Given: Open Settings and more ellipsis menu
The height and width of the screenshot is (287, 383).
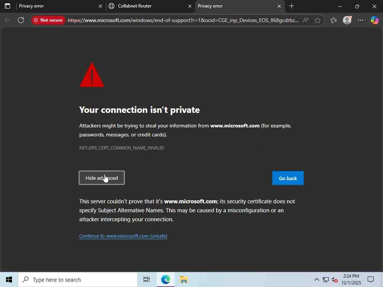Looking at the screenshot, I should pyautogui.click(x=361, y=20).
